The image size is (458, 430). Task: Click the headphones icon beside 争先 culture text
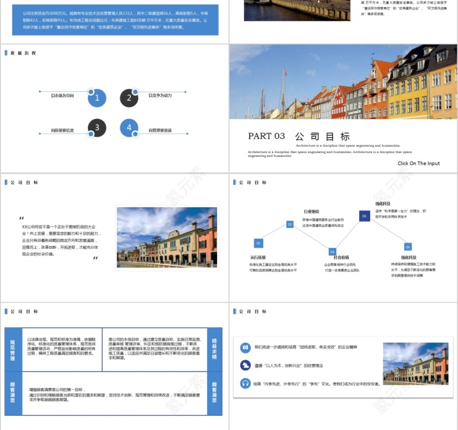(245, 384)
